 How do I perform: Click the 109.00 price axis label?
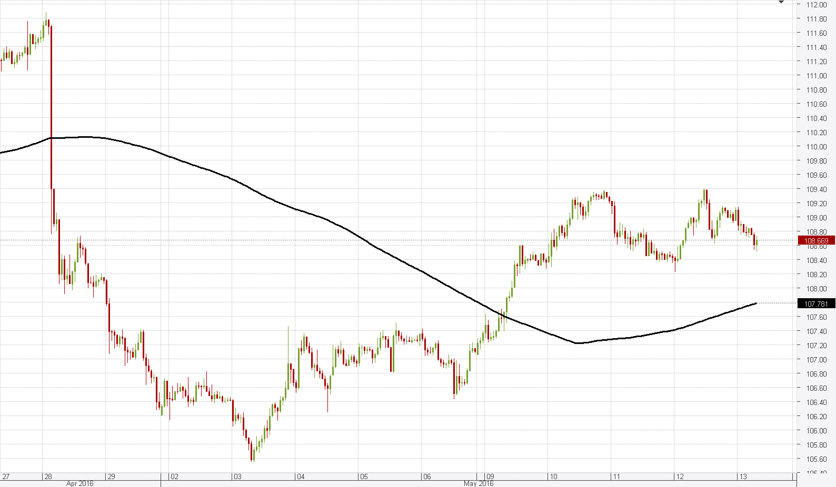[x=816, y=218]
